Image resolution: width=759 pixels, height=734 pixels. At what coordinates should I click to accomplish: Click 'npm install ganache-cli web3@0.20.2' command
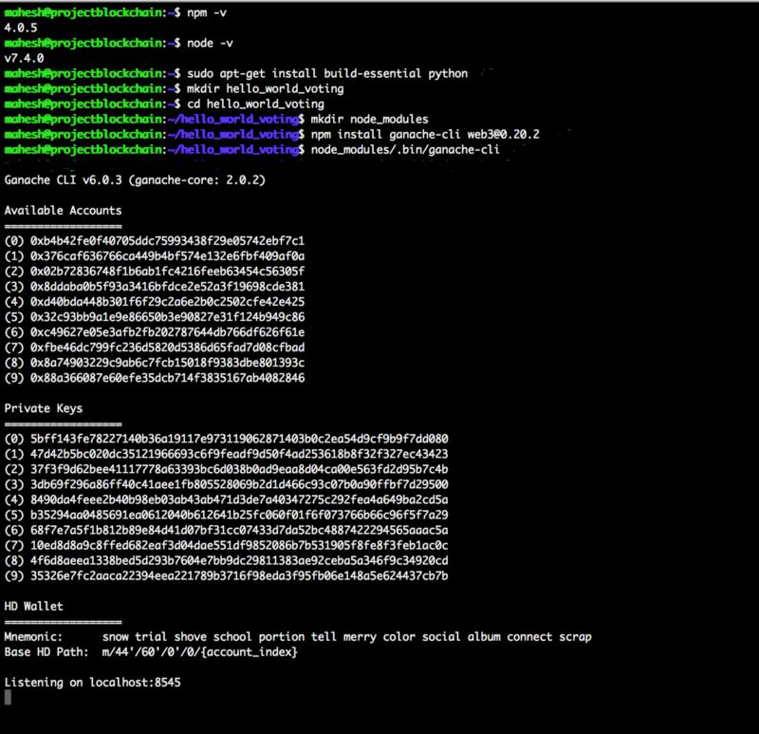tap(425, 135)
